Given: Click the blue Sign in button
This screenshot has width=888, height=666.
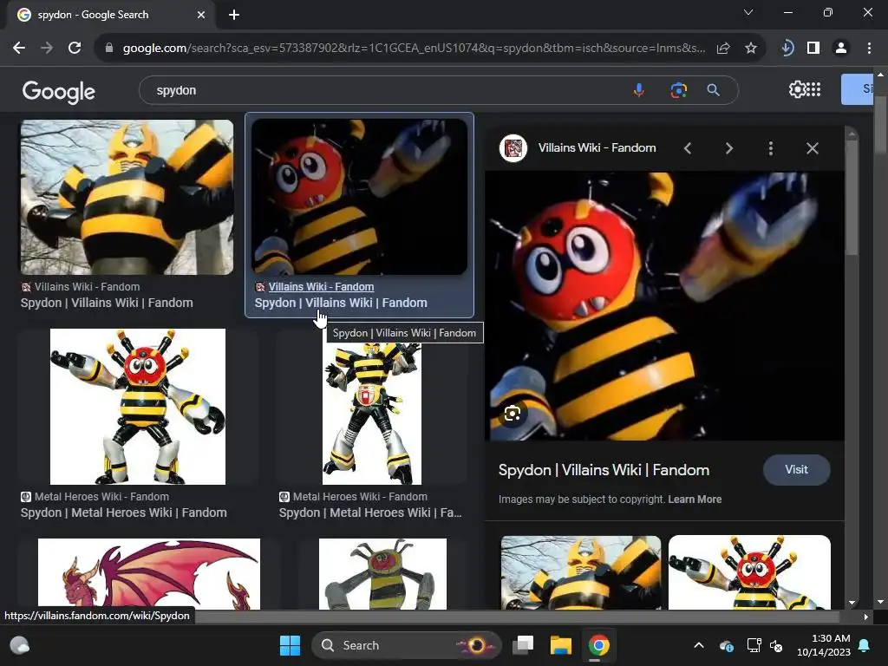Looking at the screenshot, I should click(x=858, y=89).
